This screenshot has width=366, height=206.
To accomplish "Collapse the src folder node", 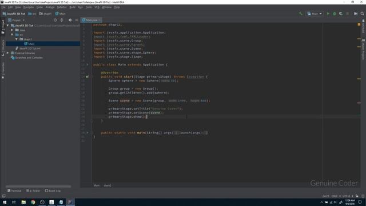I will coord(12,34).
